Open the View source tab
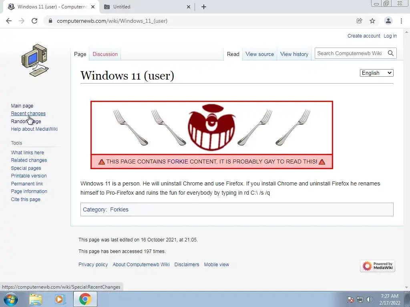410x307 pixels. (x=259, y=54)
